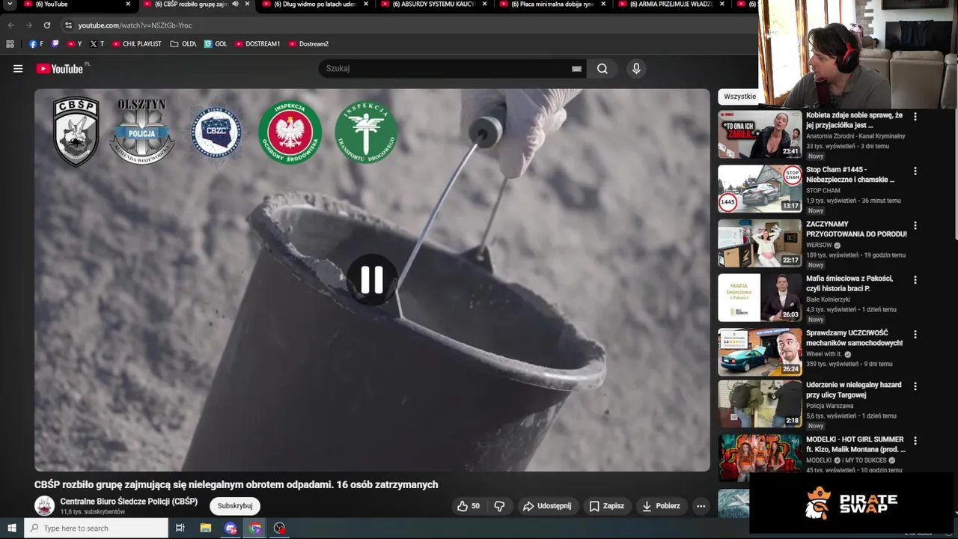Image resolution: width=958 pixels, height=539 pixels.
Task: Close the ABSURDY SYSTEMU KAUCY tab
Action: [x=484, y=4]
